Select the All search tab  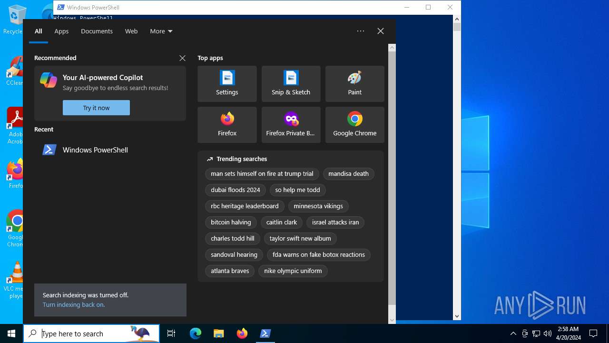click(x=39, y=31)
